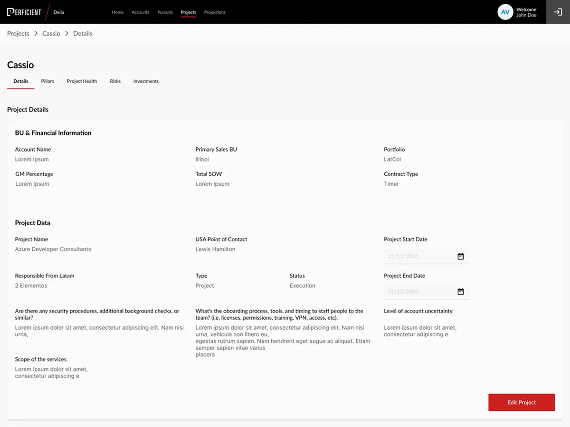This screenshot has width=570, height=427.
Task: Click the Edit Project button
Action: pyautogui.click(x=522, y=402)
